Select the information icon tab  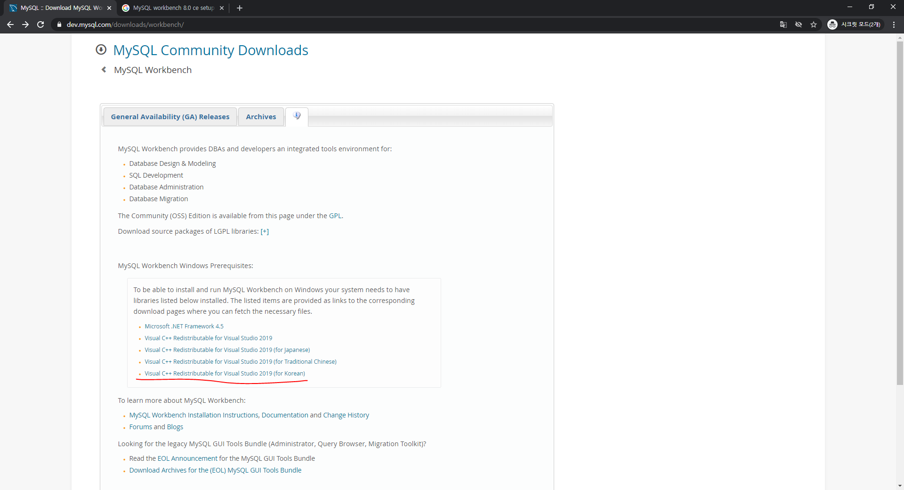(297, 116)
